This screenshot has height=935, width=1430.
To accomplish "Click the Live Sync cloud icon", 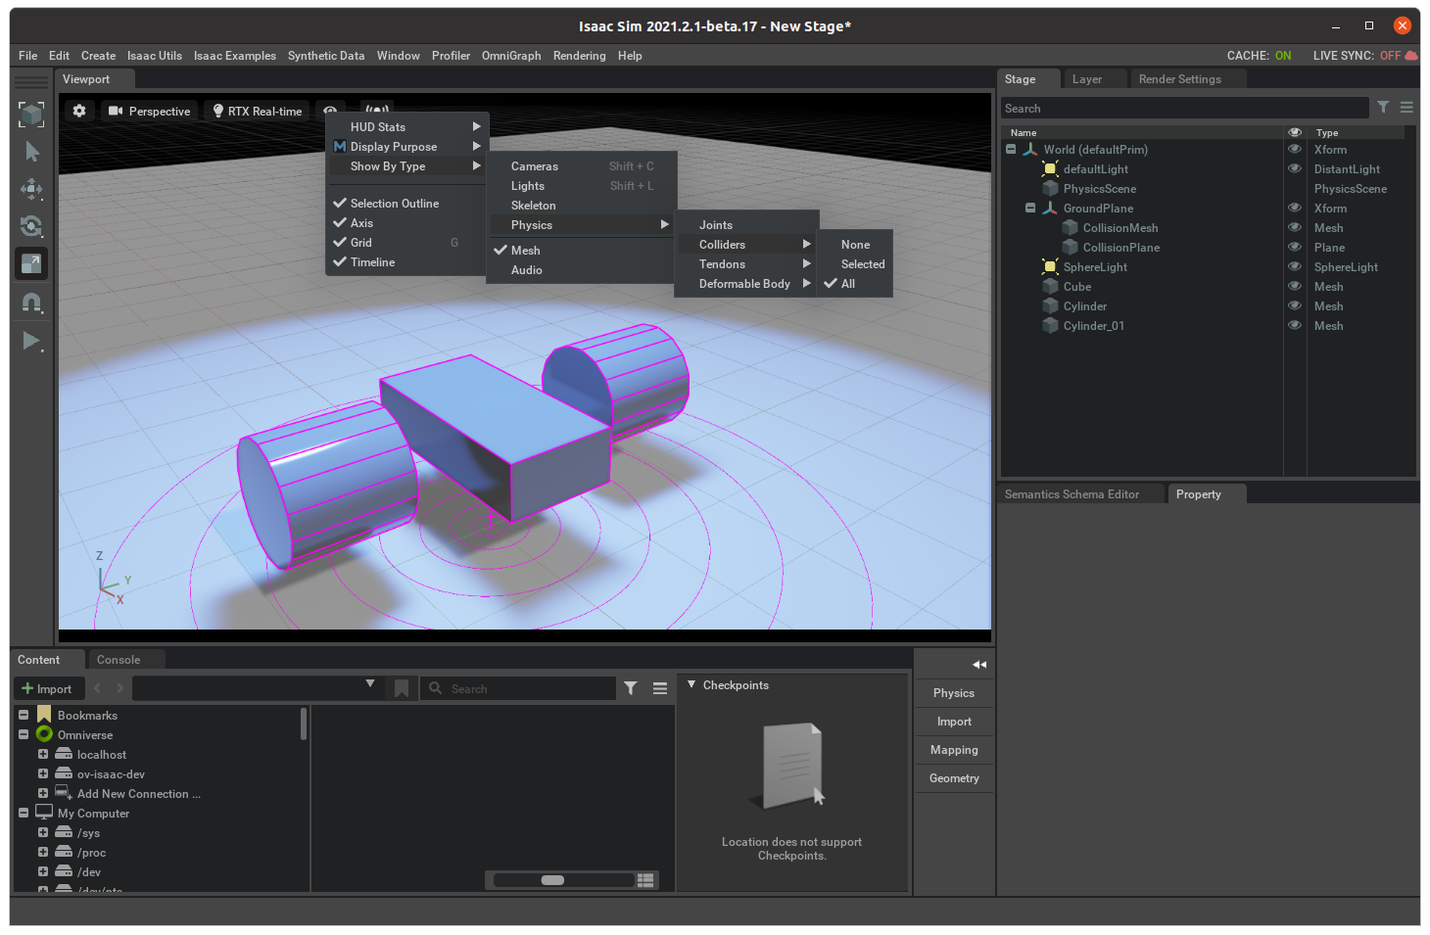I will tap(1411, 56).
